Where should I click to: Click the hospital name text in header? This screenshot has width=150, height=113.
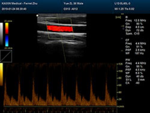point(19,4)
